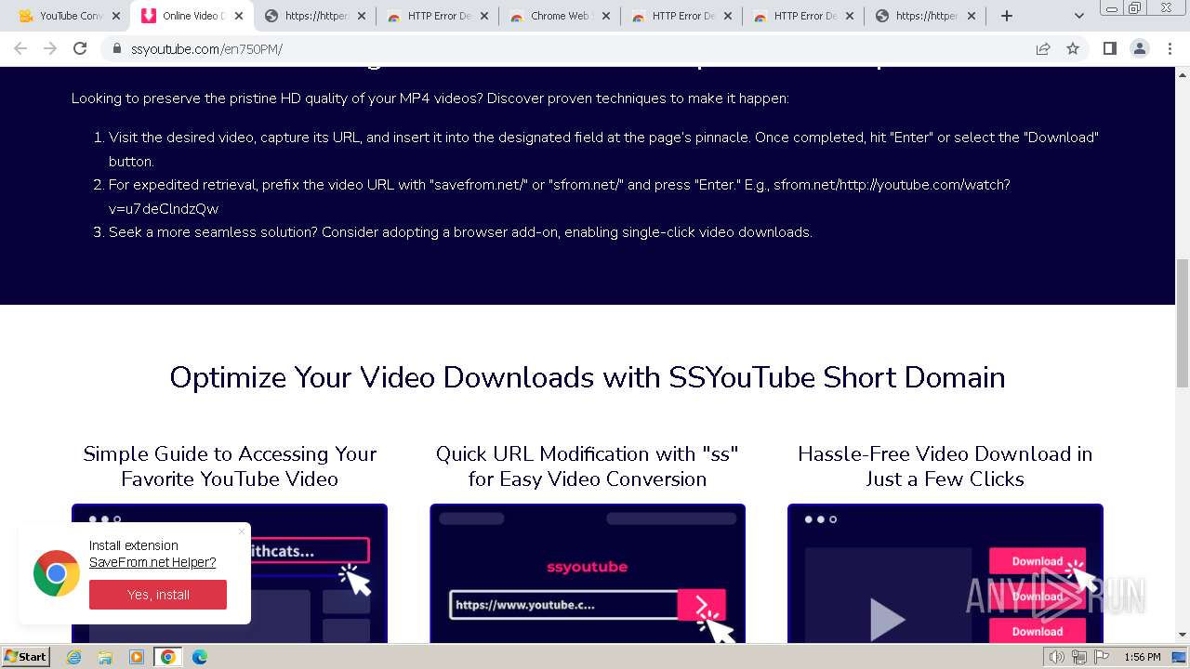Image resolution: width=1190 pixels, height=669 pixels.
Task: Switch to the YouTube Converter tab
Action: click(60, 16)
